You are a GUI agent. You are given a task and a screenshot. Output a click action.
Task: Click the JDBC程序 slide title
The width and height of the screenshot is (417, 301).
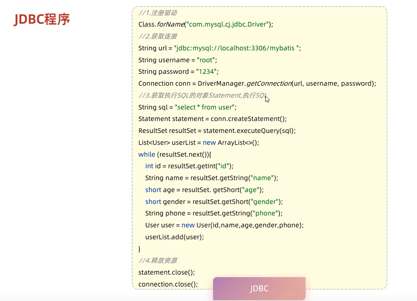click(42, 19)
